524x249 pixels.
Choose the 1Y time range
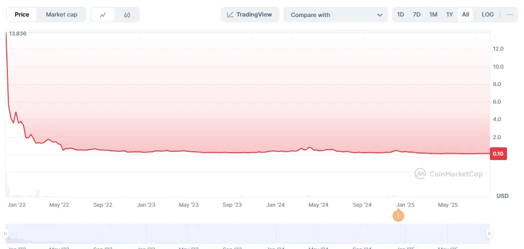(x=449, y=15)
